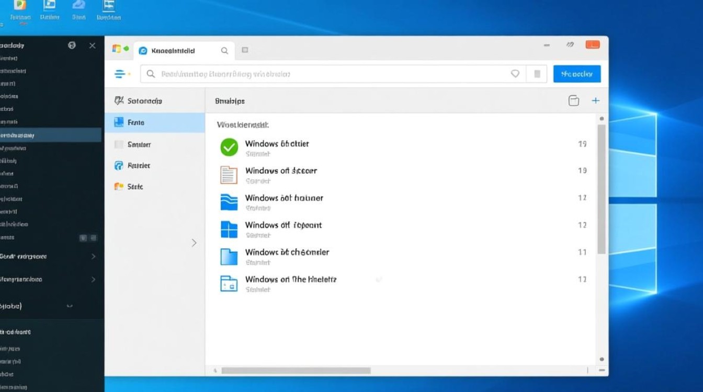
Task: Select the highlighted entry in dark left panel
Action: pyautogui.click(x=50, y=135)
